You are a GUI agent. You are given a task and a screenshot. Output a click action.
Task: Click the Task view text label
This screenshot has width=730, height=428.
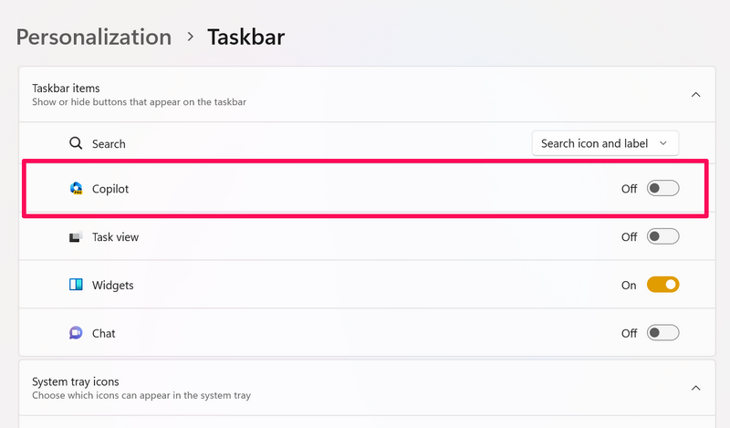tap(116, 237)
